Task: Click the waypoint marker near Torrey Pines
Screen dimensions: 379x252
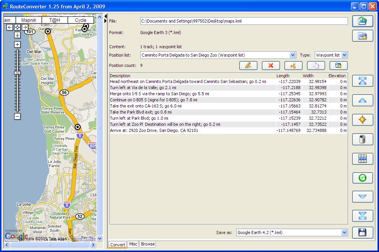Action: [x=78, y=127]
